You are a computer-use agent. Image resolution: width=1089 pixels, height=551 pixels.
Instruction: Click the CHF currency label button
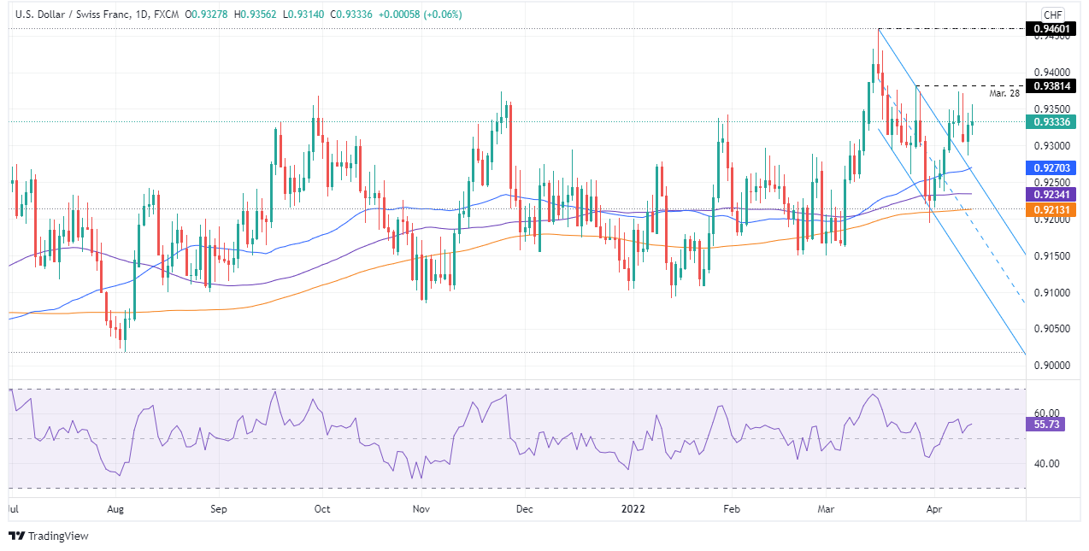tap(1053, 15)
